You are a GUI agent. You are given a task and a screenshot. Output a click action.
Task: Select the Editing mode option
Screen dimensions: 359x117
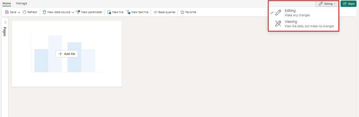(x=303, y=13)
